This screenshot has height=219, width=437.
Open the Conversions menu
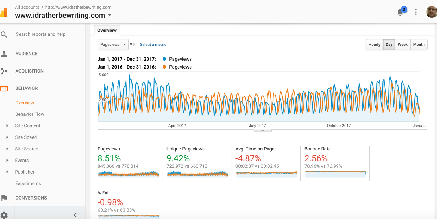(31, 198)
